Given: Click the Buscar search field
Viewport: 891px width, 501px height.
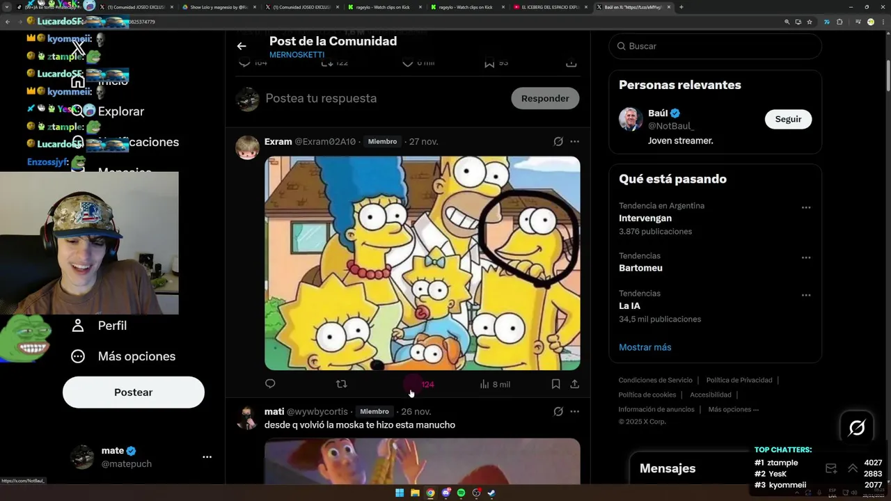Looking at the screenshot, I should click(x=716, y=46).
